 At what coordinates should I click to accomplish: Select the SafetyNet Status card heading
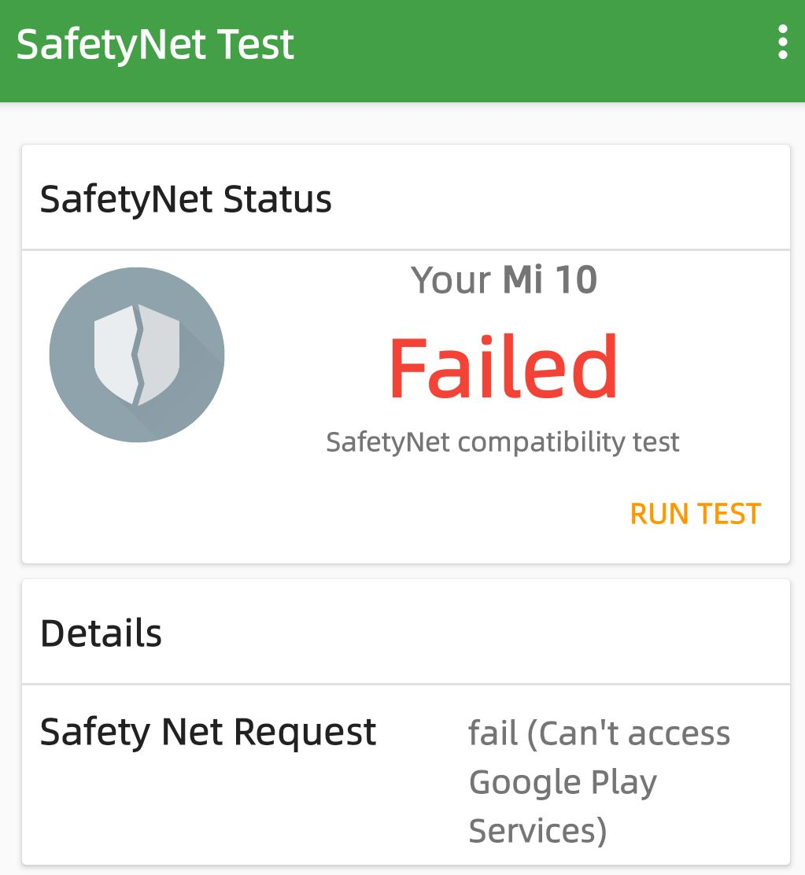click(x=186, y=199)
